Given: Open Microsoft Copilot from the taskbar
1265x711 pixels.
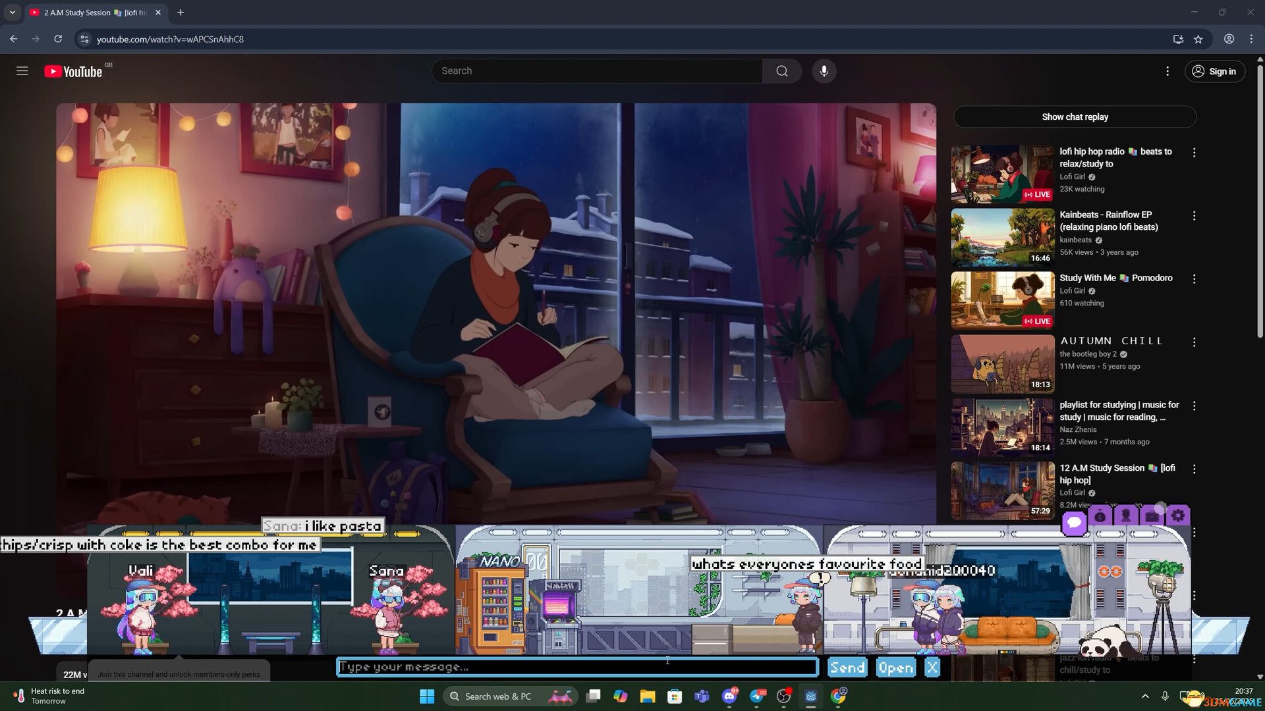Looking at the screenshot, I should [x=620, y=696].
